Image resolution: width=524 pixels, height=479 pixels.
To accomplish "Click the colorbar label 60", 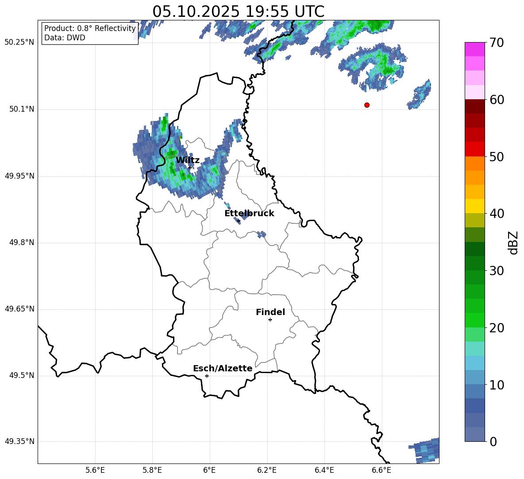I will 497,100.
